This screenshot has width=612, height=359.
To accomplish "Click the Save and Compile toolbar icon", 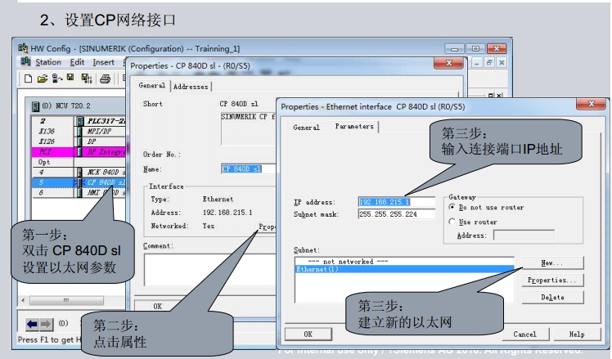I will click(86, 79).
